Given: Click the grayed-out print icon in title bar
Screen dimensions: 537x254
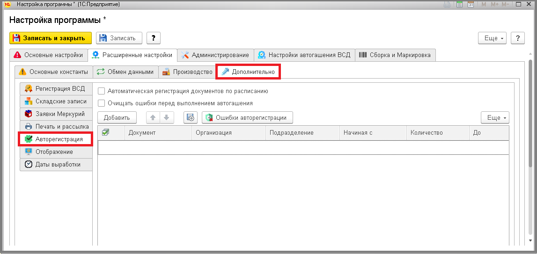Looking at the screenshot, I should tap(447, 5).
